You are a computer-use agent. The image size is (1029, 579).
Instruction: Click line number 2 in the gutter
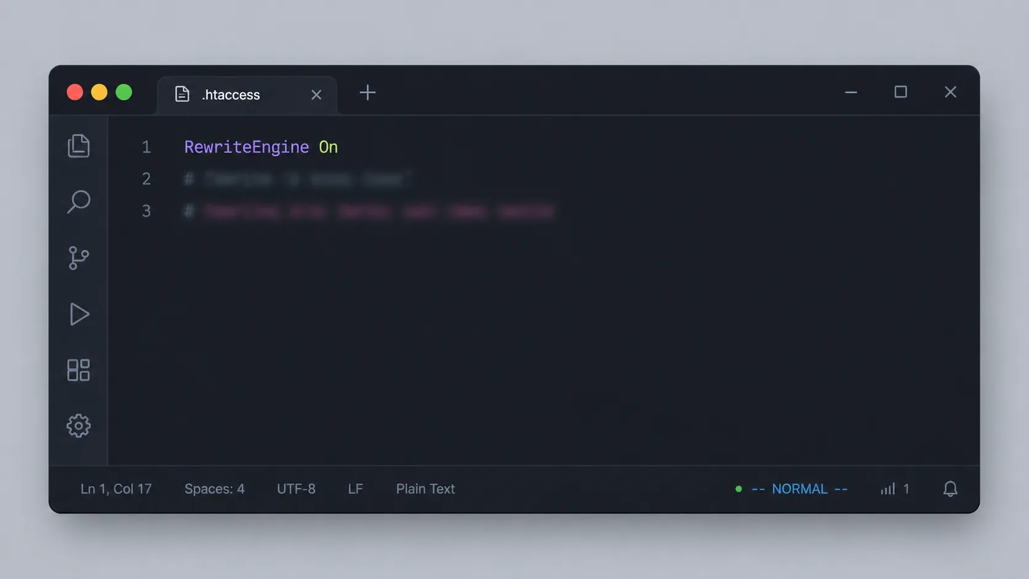click(146, 179)
